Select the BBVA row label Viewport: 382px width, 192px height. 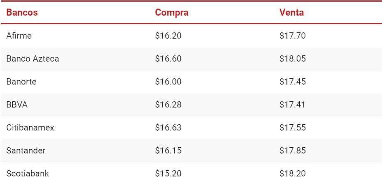(x=17, y=105)
